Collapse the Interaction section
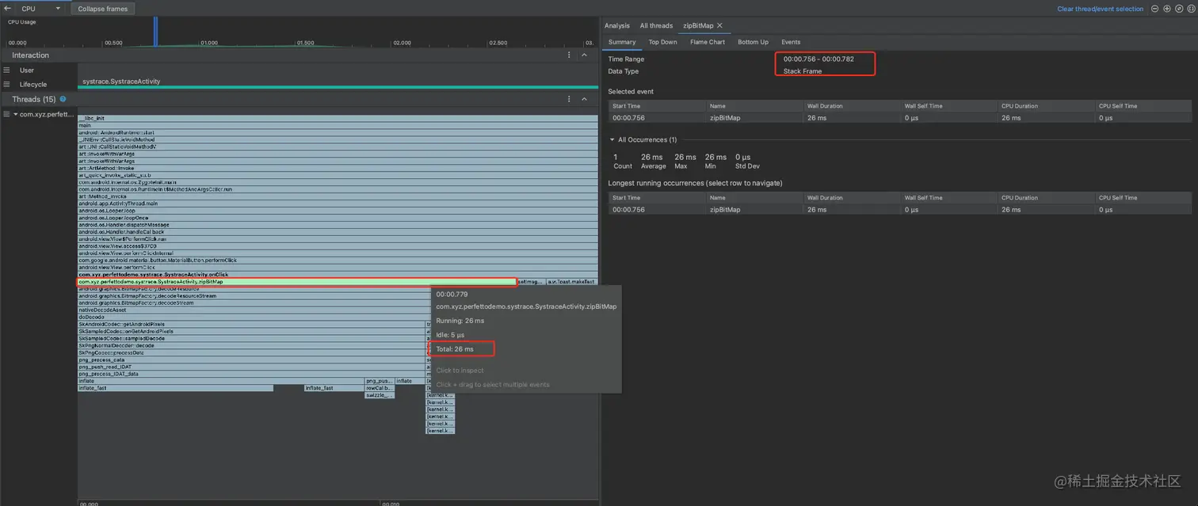1198x506 pixels. point(584,55)
